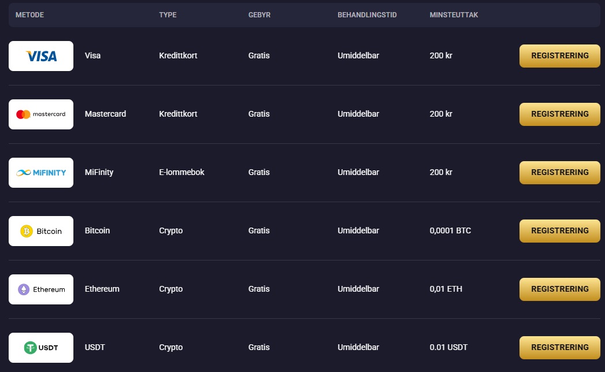Click the Bitcoin logo tile

tap(41, 230)
